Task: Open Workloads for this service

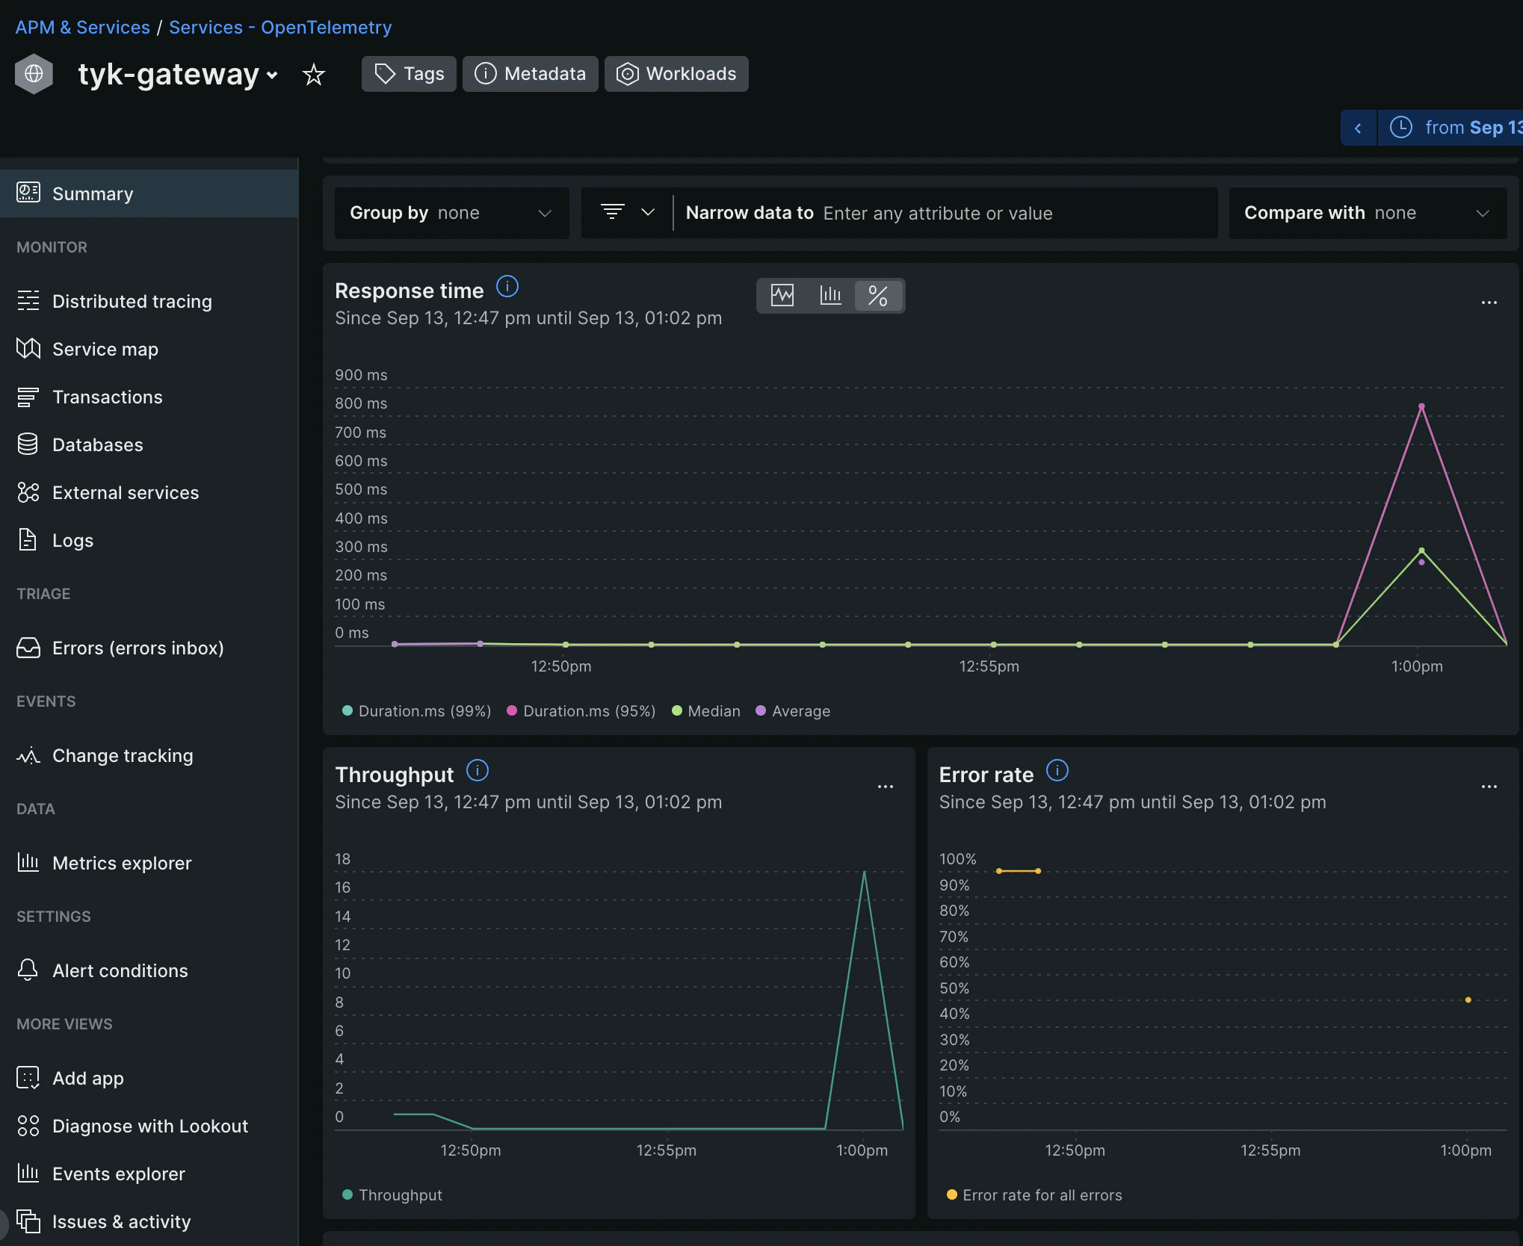Action: tap(676, 74)
